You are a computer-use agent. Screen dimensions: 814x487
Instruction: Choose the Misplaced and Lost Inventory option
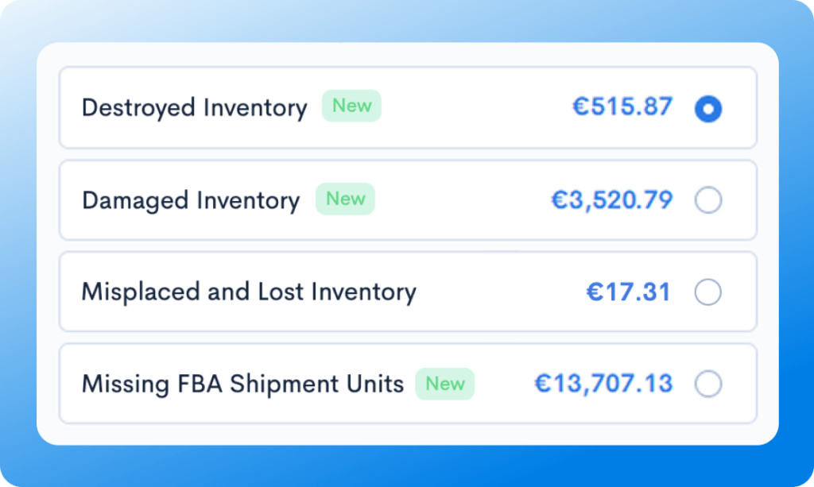tap(708, 292)
